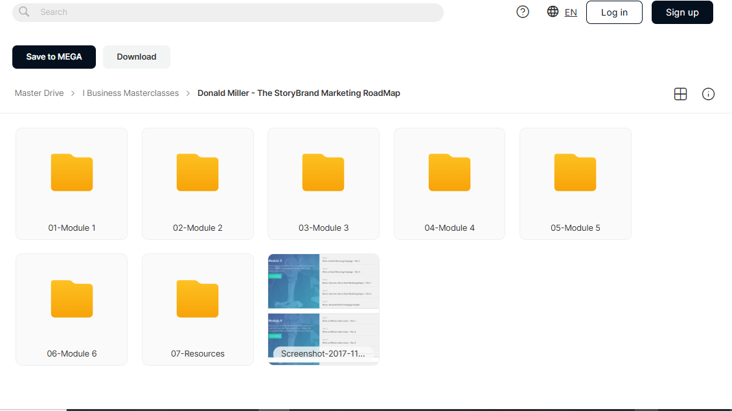Screen dimensions: 732x411
Task: Click Save to MEGA button
Action: click(x=54, y=57)
